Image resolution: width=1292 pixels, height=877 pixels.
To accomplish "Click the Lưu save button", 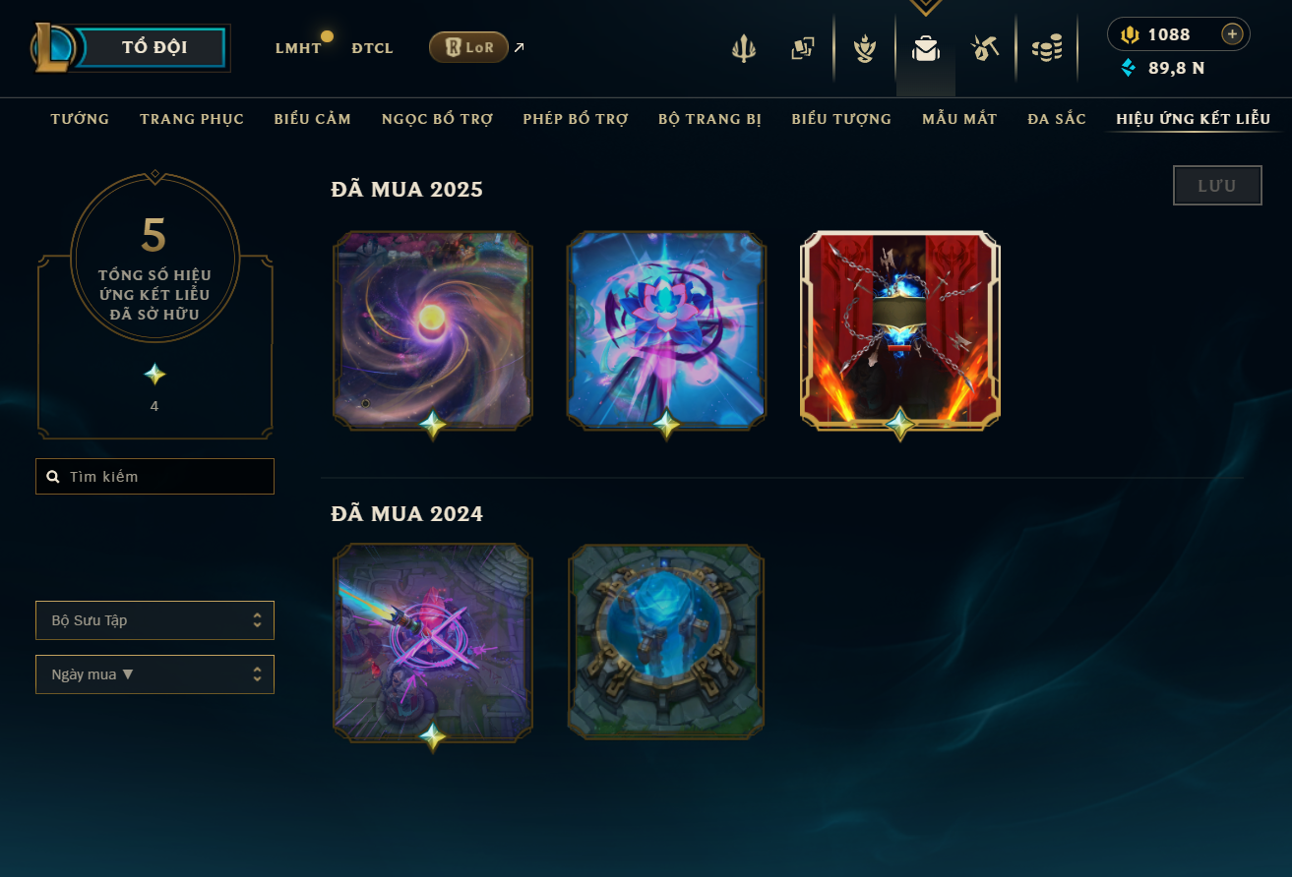I will (x=1217, y=186).
